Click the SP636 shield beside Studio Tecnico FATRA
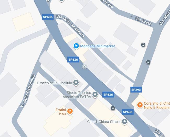This screenshot has height=137, width=170. coord(108,95)
